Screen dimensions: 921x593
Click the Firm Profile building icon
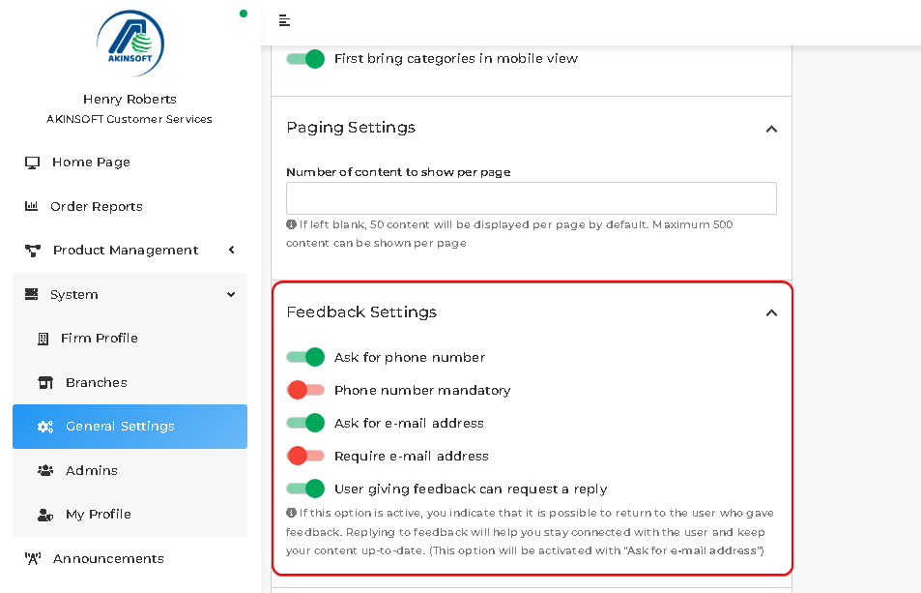click(x=43, y=339)
